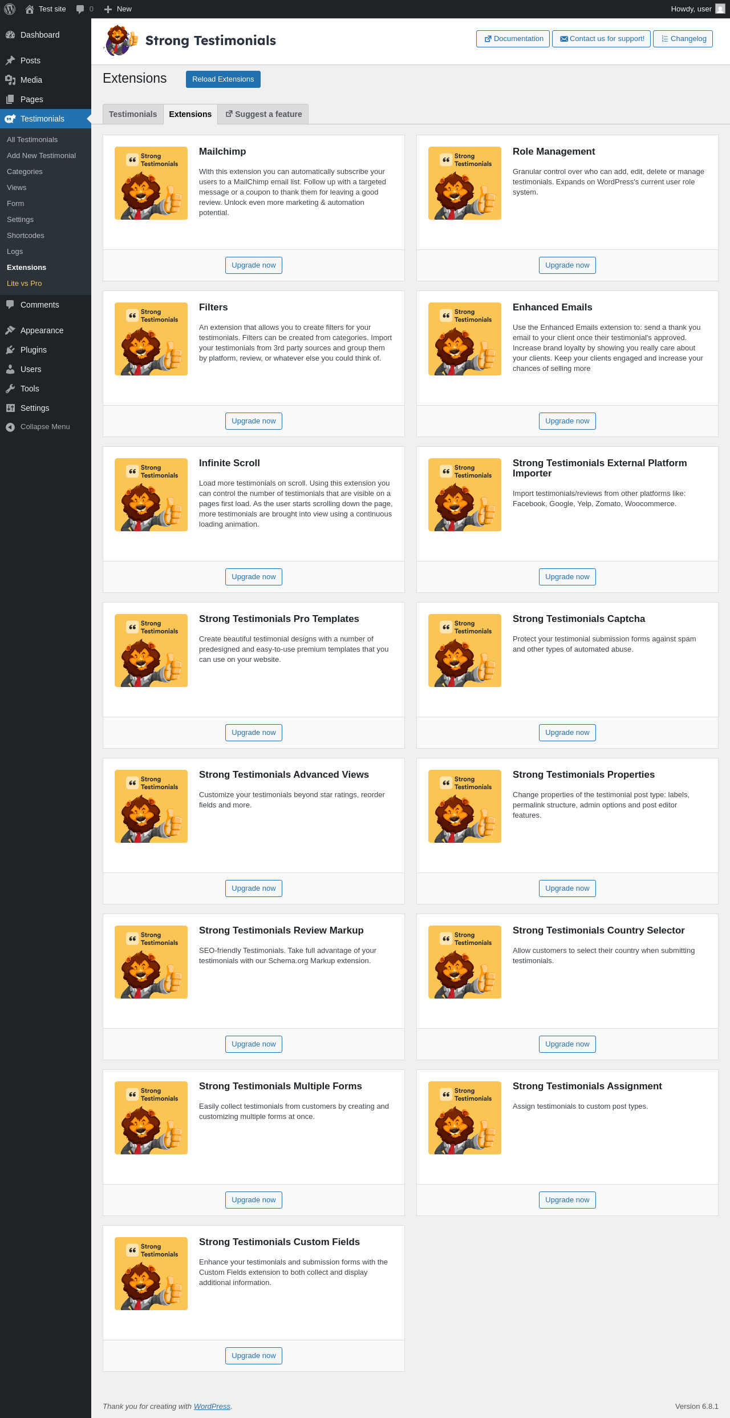Viewport: 730px width, 1418px height.
Task: Click Upgrade now for Pro Templates
Action: coord(254,733)
